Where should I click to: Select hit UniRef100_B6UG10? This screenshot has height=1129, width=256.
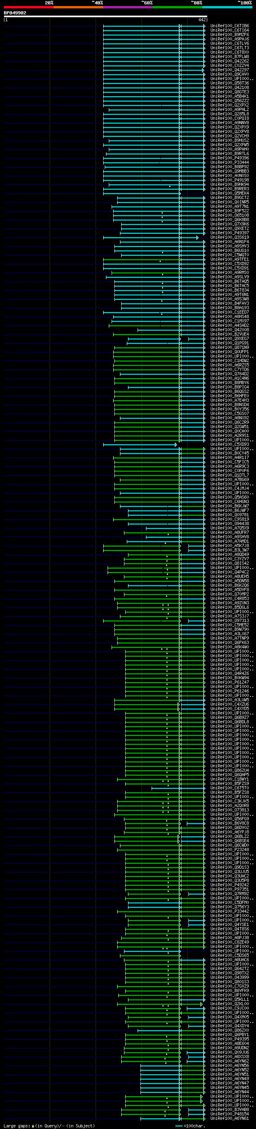pyautogui.click(x=230, y=250)
